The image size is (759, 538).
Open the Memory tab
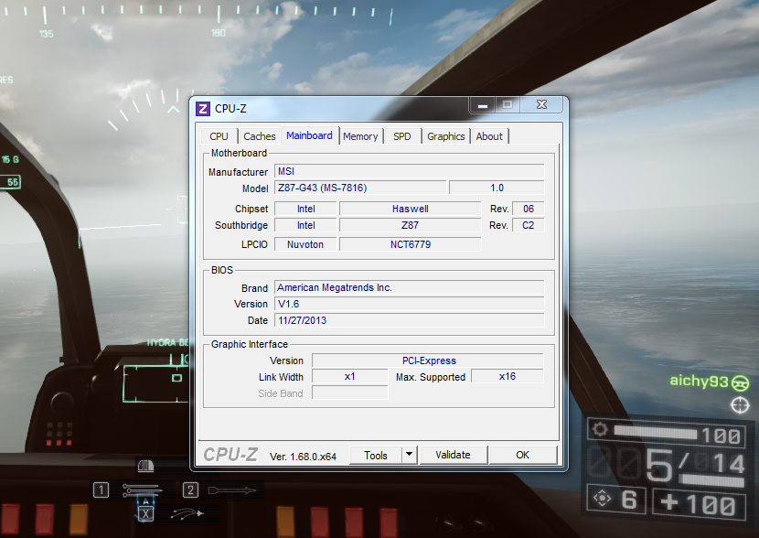click(360, 136)
